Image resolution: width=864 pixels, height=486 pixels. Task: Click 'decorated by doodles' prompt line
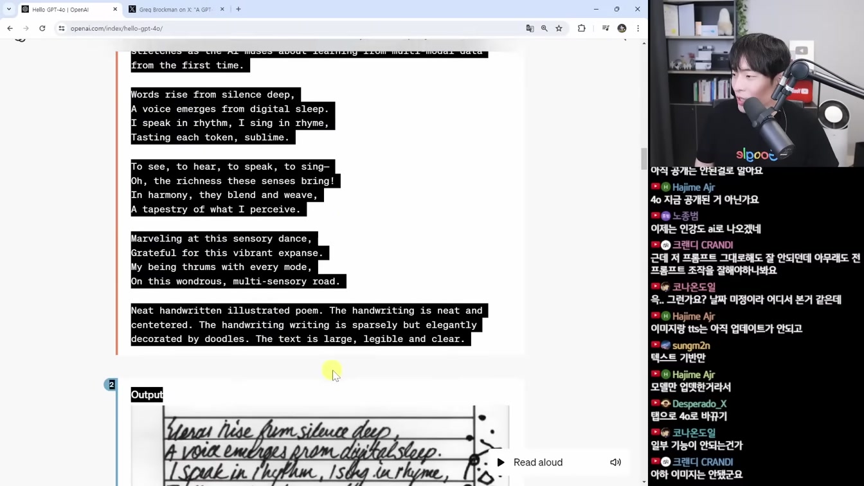point(298,339)
